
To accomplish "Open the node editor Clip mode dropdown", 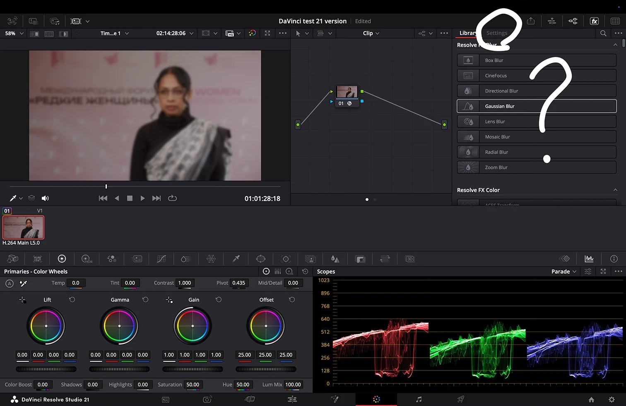I will tap(371, 33).
